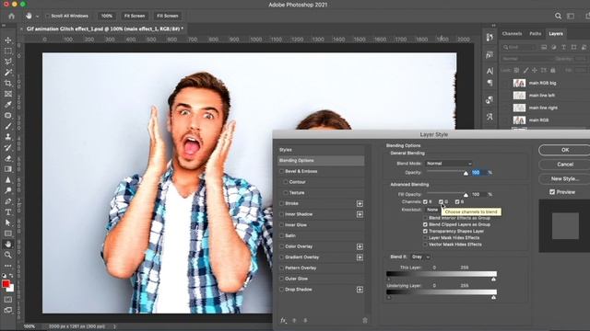Select the Move tool

(8, 40)
